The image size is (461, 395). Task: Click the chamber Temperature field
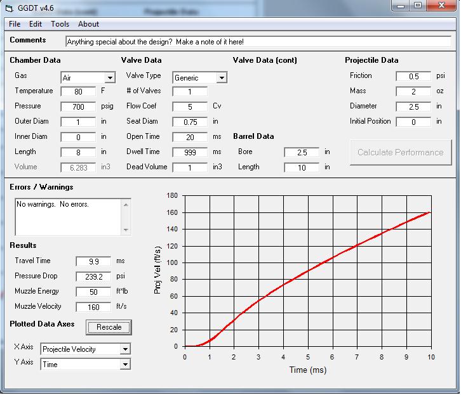[x=78, y=92]
